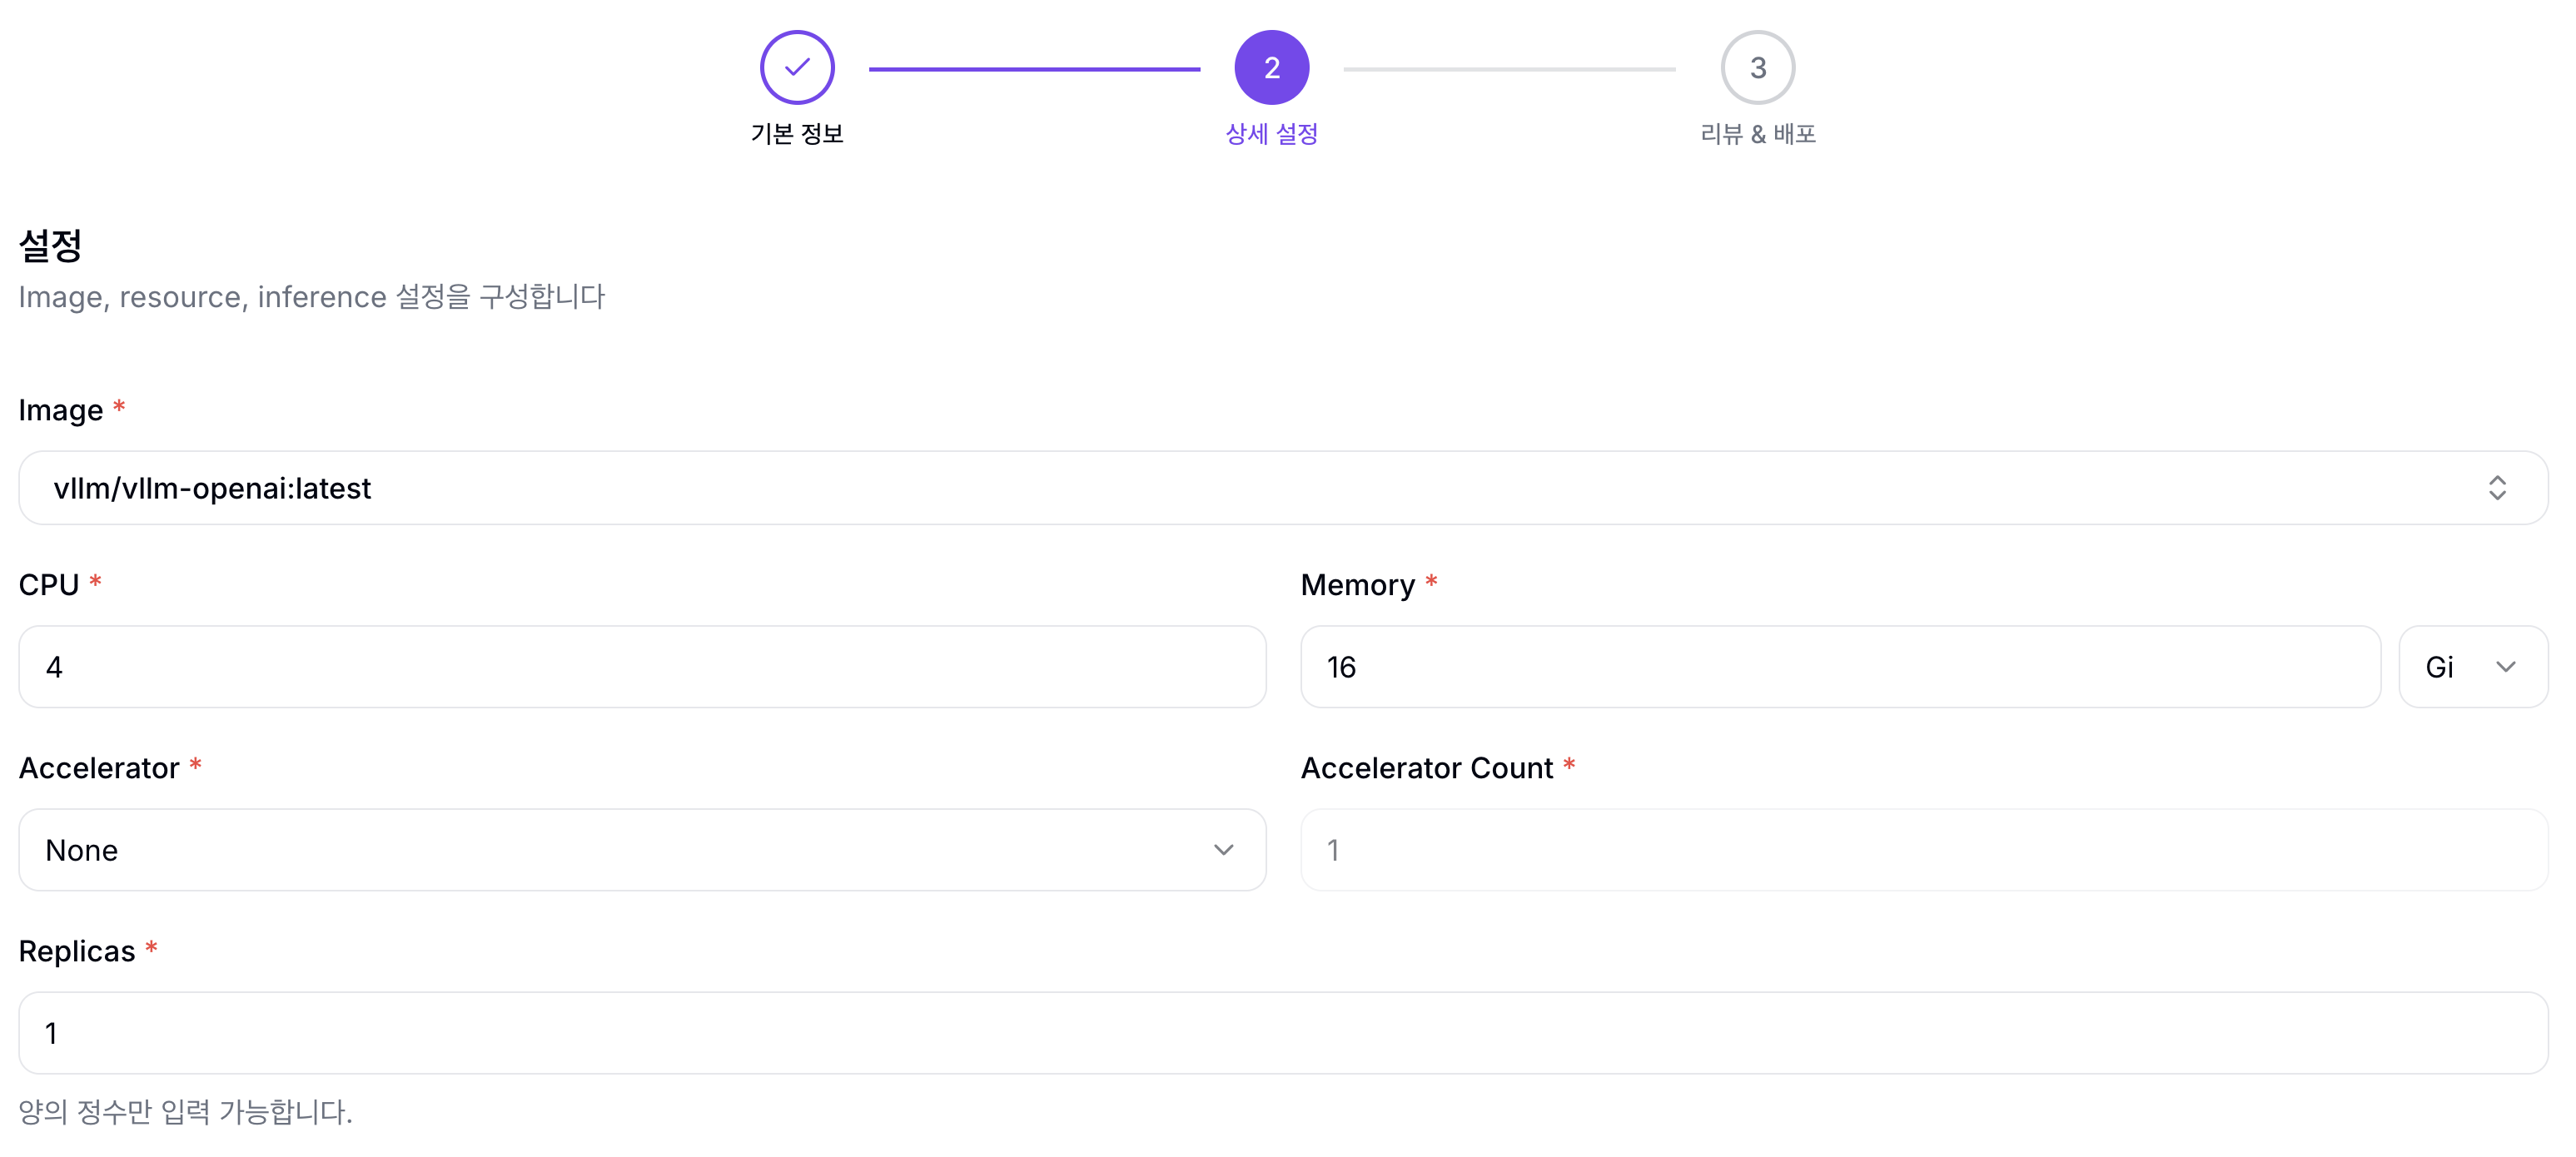This screenshot has height=1157, width=2576.
Task: Go to the 리뷰 & 배포 step label
Action: (1757, 134)
